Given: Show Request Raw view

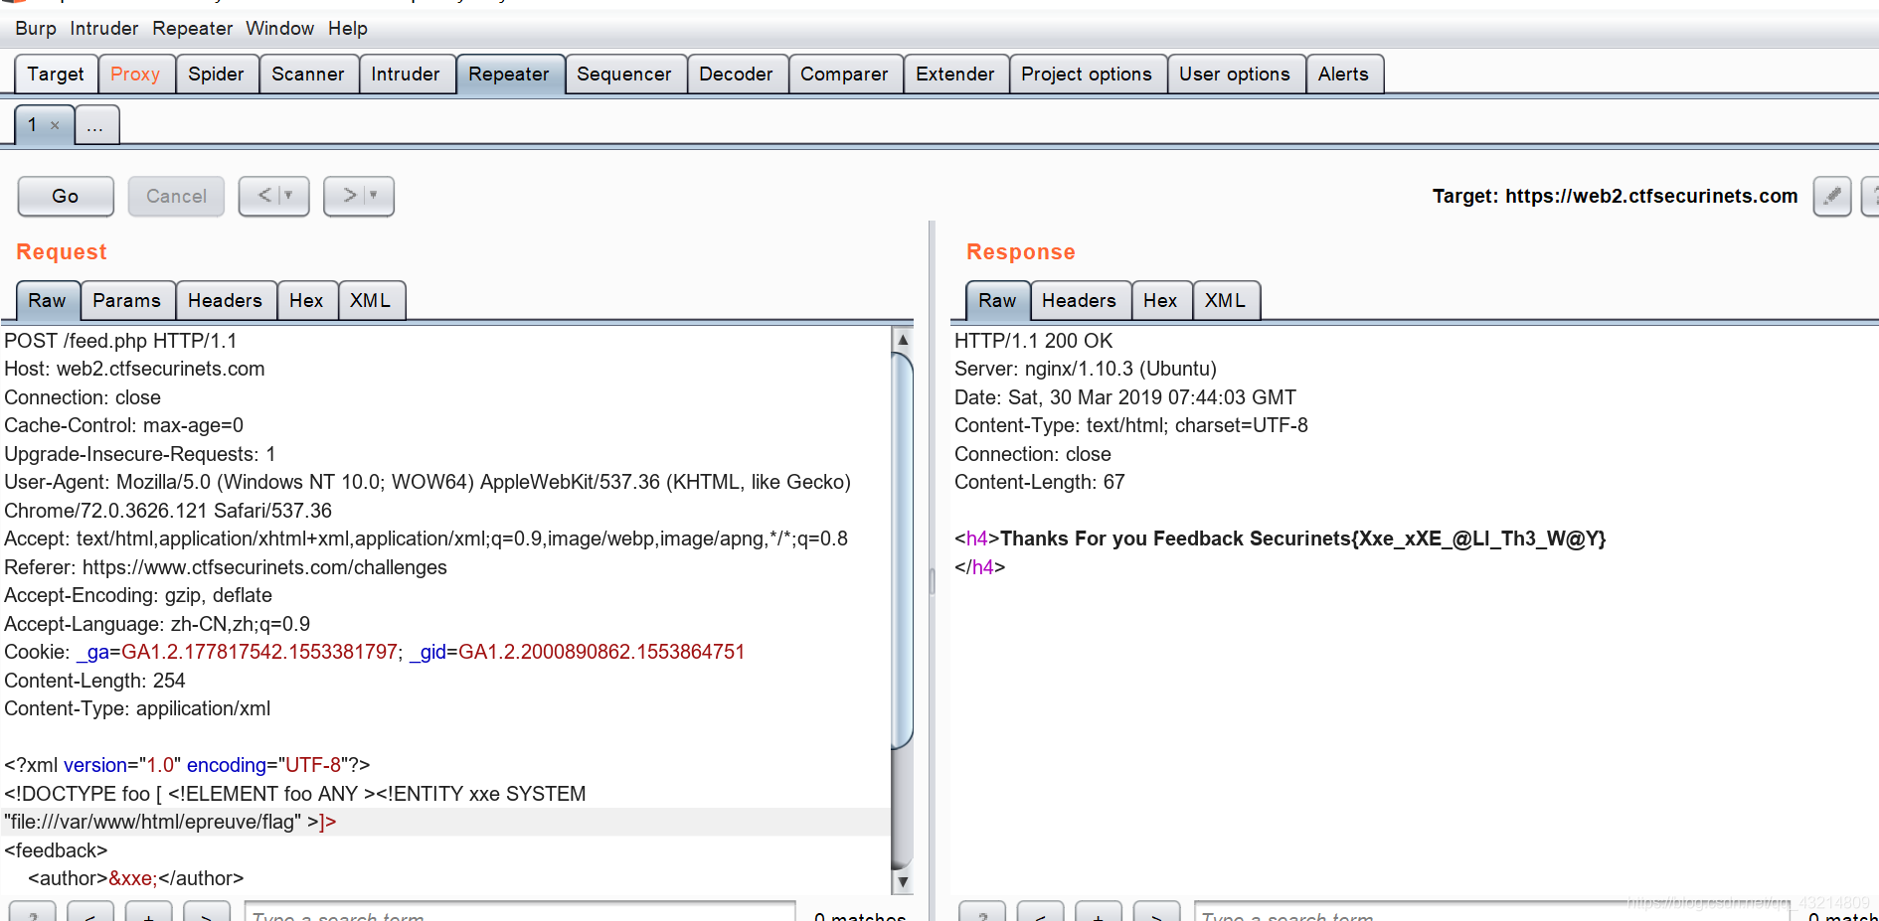Looking at the screenshot, I should 47,301.
